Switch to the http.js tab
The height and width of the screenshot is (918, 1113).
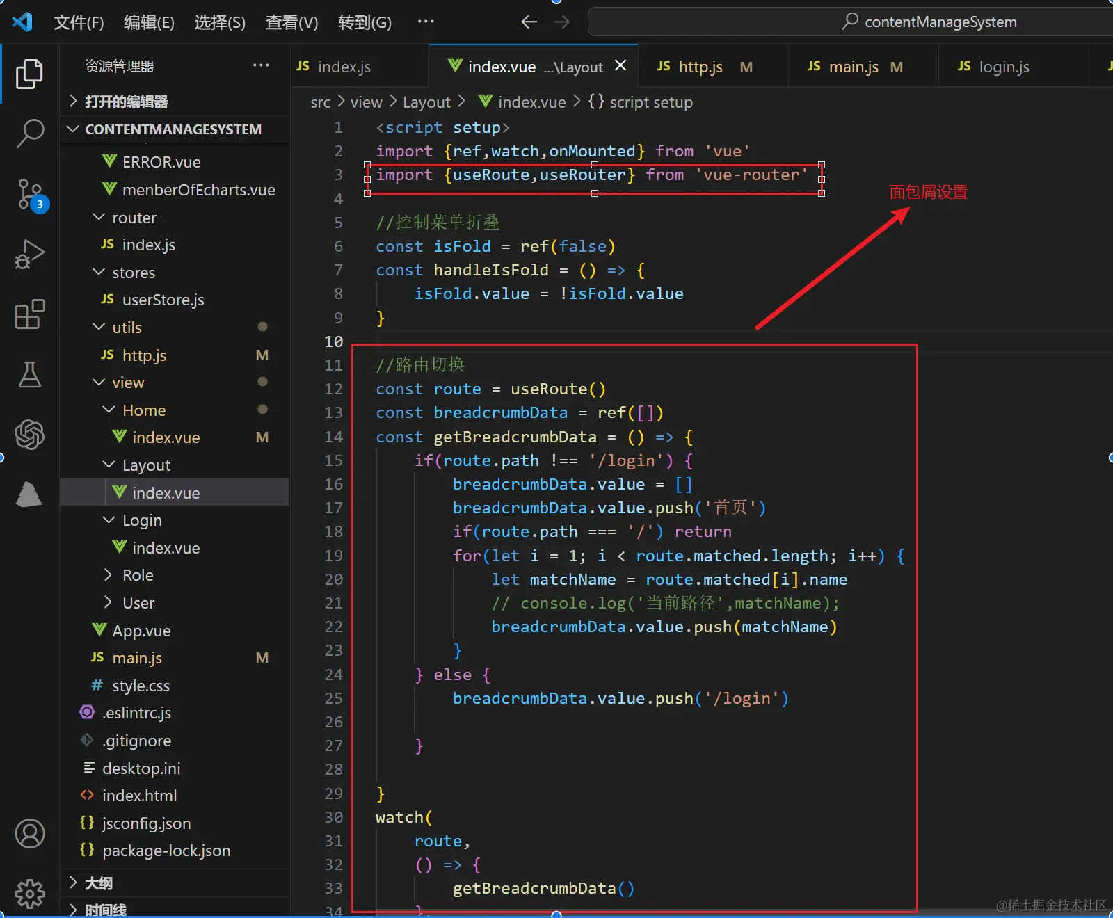pyautogui.click(x=700, y=67)
